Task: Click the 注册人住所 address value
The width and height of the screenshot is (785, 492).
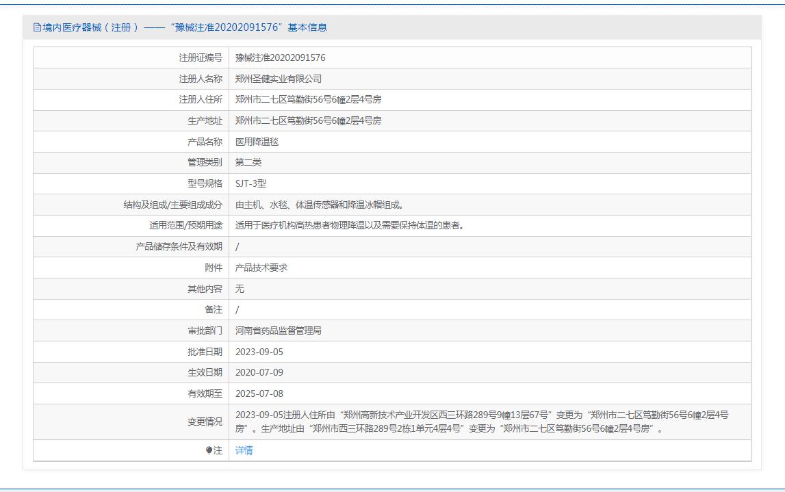Action: (x=309, y=100)
